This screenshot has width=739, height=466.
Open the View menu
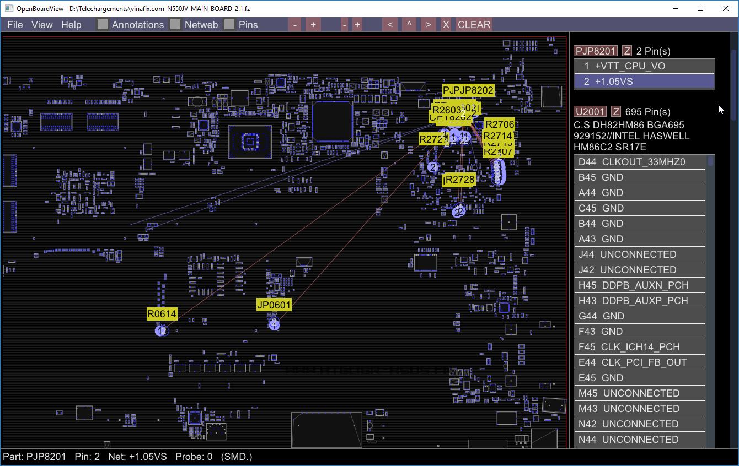tap(42, 25)
